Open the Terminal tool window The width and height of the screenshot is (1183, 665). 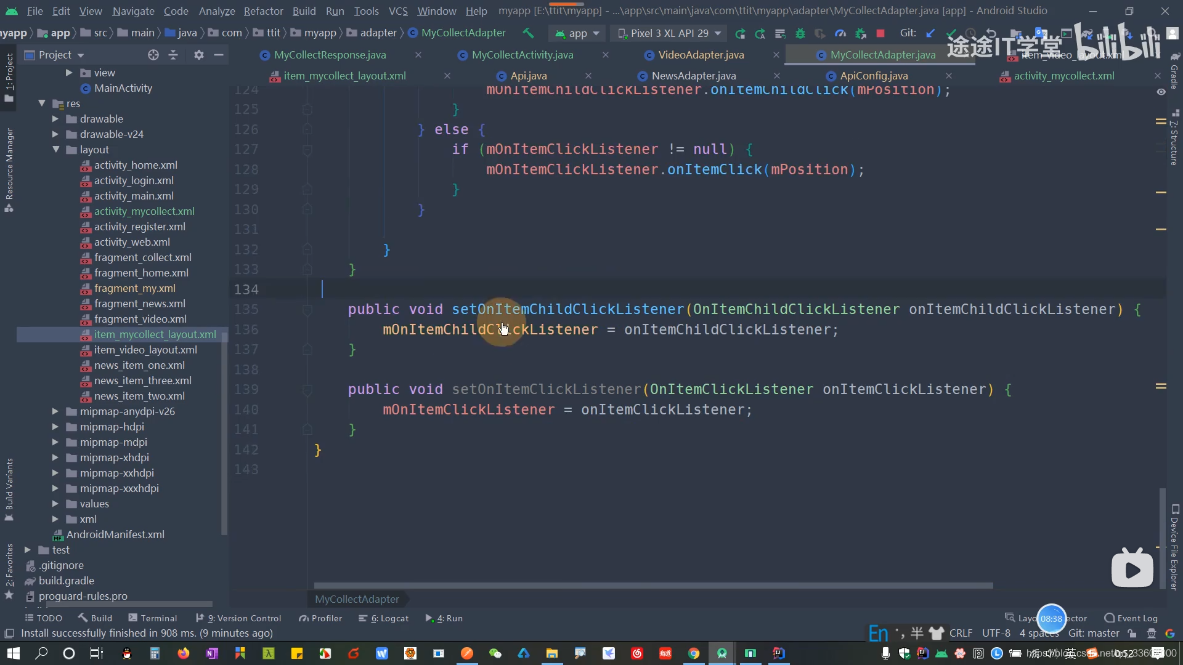click(152, 618)
